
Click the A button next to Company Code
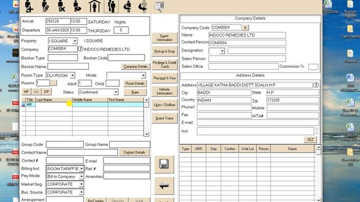tap(245, 27)
